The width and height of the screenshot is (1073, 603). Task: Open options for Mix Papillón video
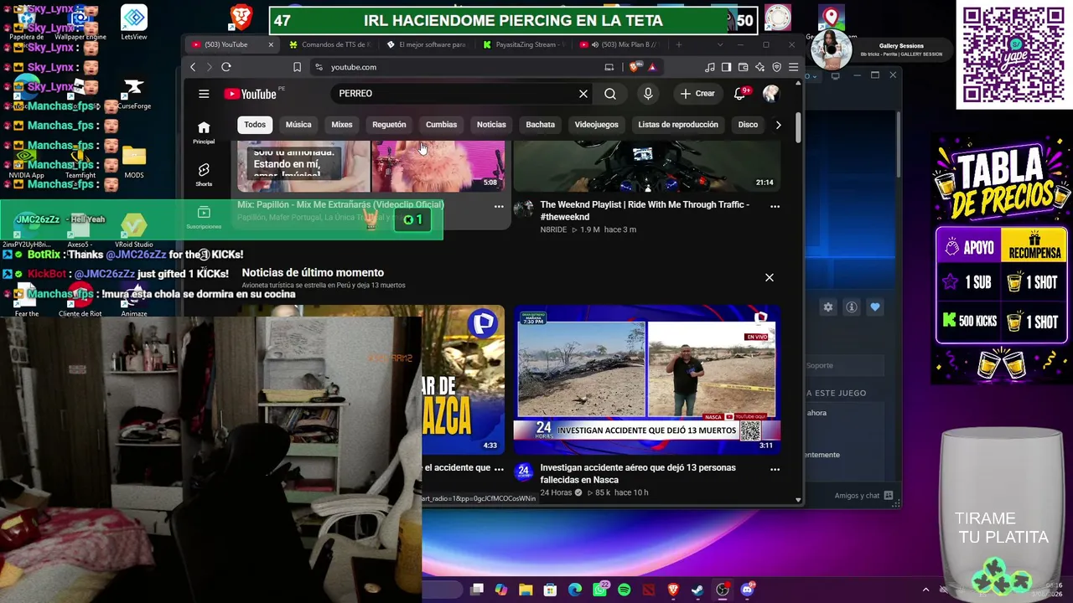pos(499,206)
